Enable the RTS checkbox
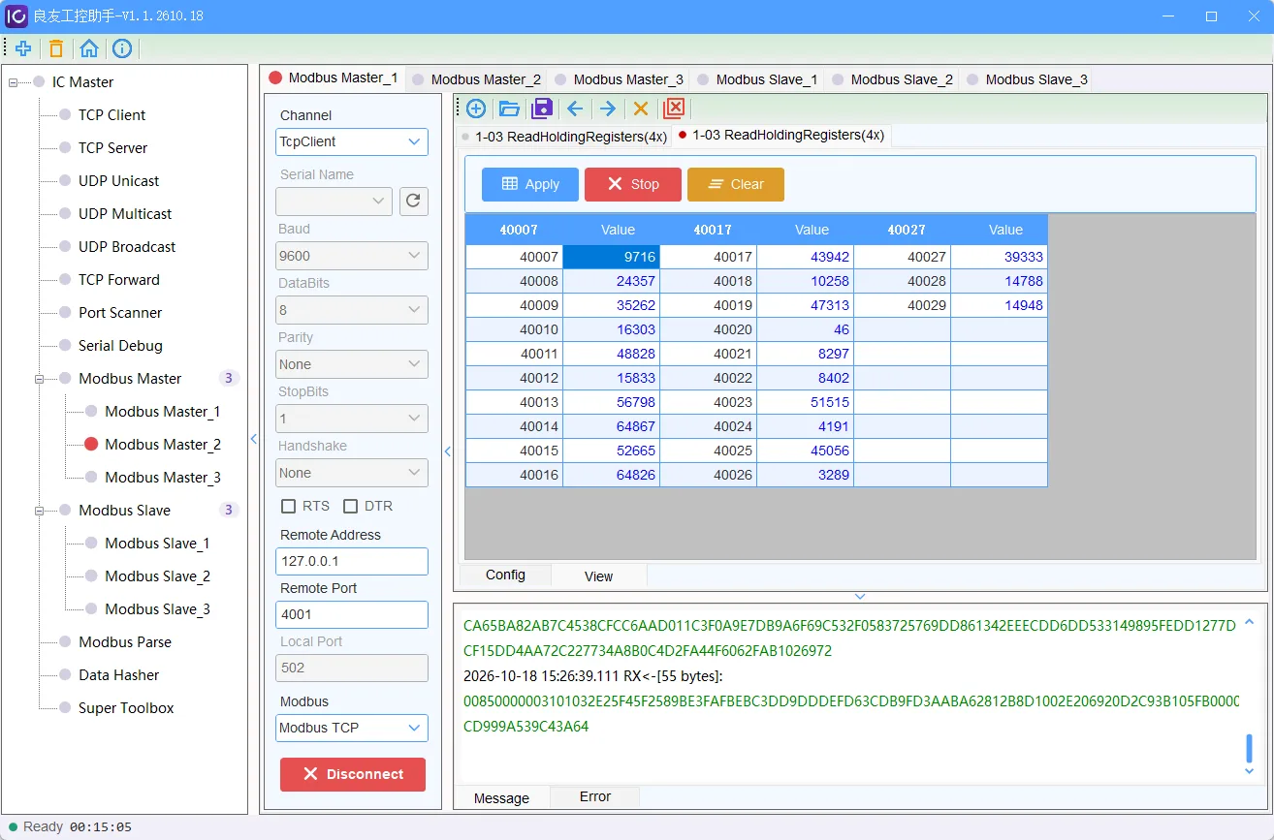This screenshot has height=840, width=1274. tap(288, 506)
